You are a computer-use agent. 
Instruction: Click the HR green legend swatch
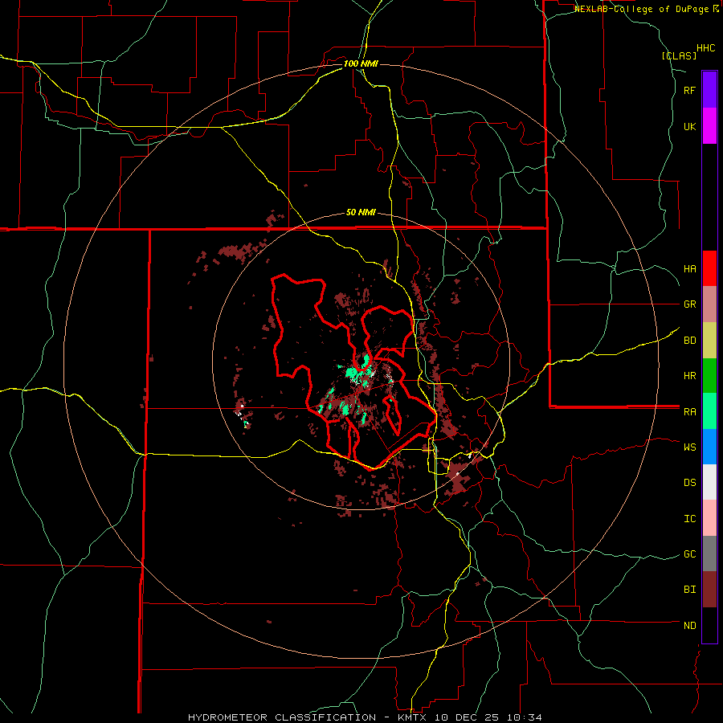click(709, 375)
